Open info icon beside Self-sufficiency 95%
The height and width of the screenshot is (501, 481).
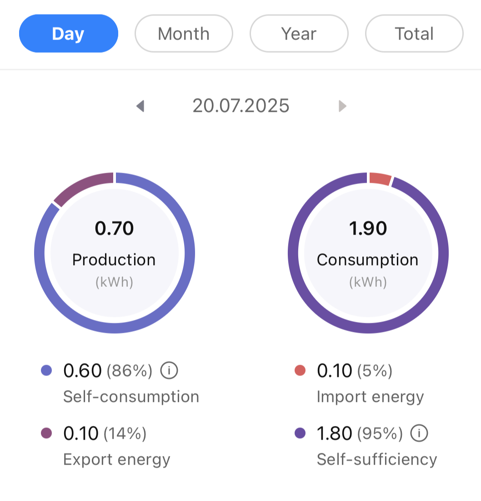(x=419, y=433)
